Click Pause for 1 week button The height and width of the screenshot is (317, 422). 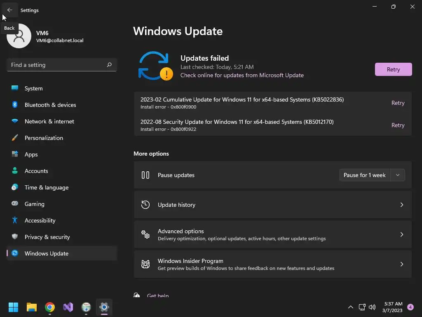tap(364, 175)
